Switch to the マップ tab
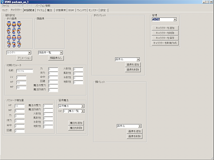Image resolution: width=214 pixels, height=160 pixels. (x=5, y=10)
